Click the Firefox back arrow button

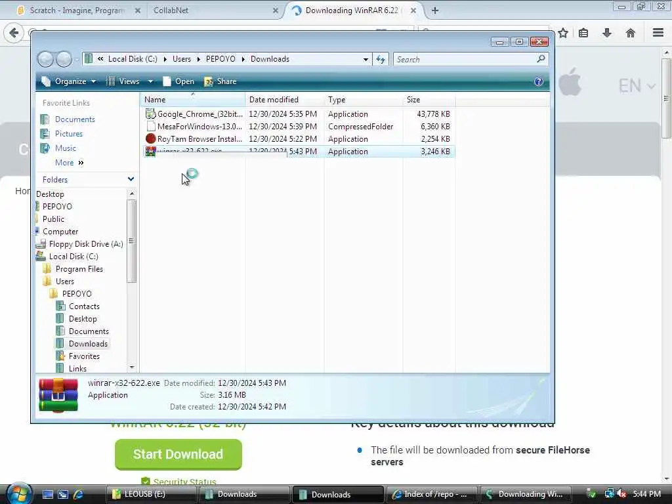(x=14, y=33)
